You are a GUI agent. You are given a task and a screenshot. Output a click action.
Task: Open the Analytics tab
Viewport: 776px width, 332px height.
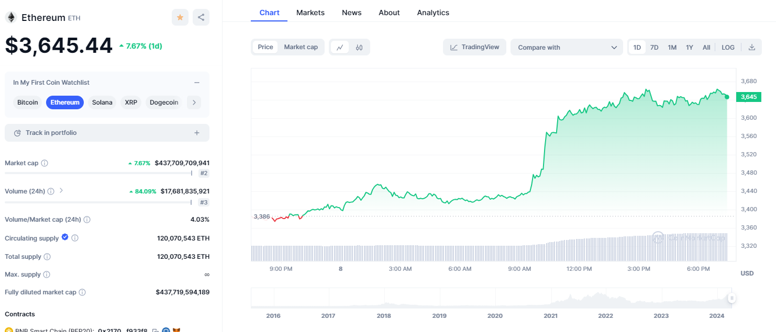pyautogui.click(x=433, y=13)
